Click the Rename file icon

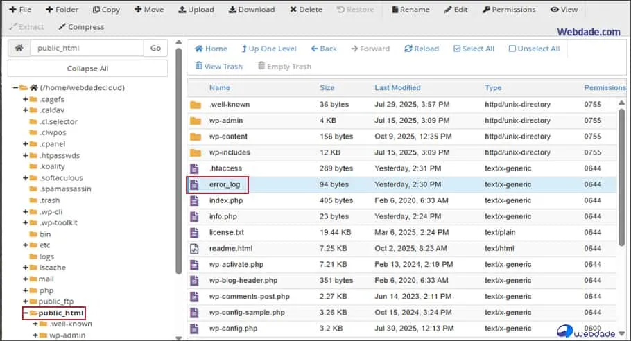395,10
